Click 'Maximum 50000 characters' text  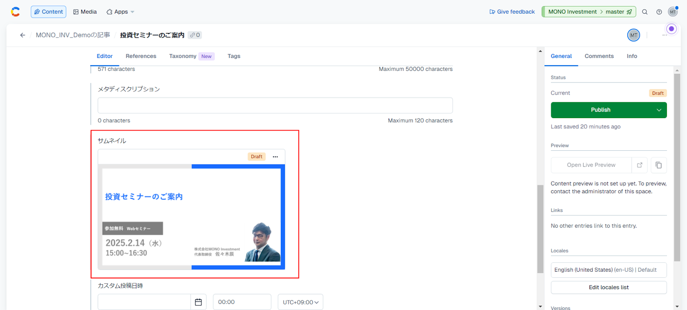tap(416, 69)
